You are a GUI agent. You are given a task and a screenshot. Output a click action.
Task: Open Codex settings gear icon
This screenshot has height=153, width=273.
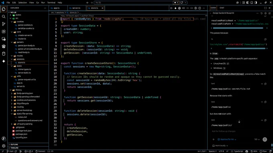coord(265,13)
